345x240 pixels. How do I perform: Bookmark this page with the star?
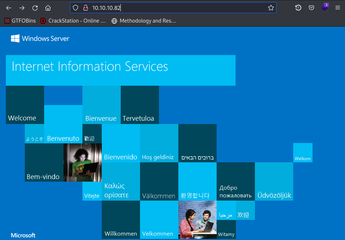point(271,8)
